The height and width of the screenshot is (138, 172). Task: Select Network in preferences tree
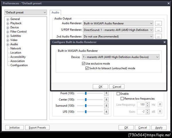[x=16, y=48]
